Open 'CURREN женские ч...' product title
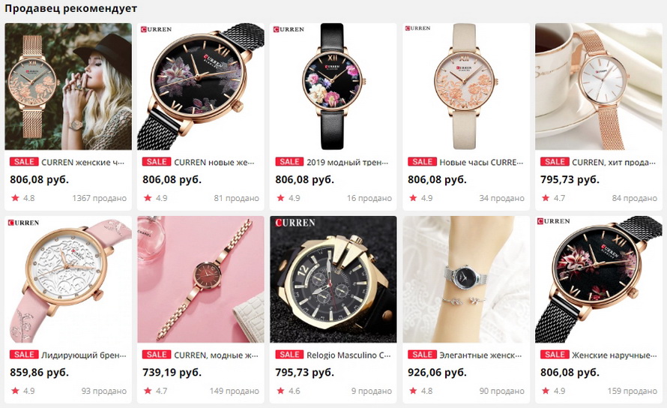667x408 pixels. pos(83,162)
